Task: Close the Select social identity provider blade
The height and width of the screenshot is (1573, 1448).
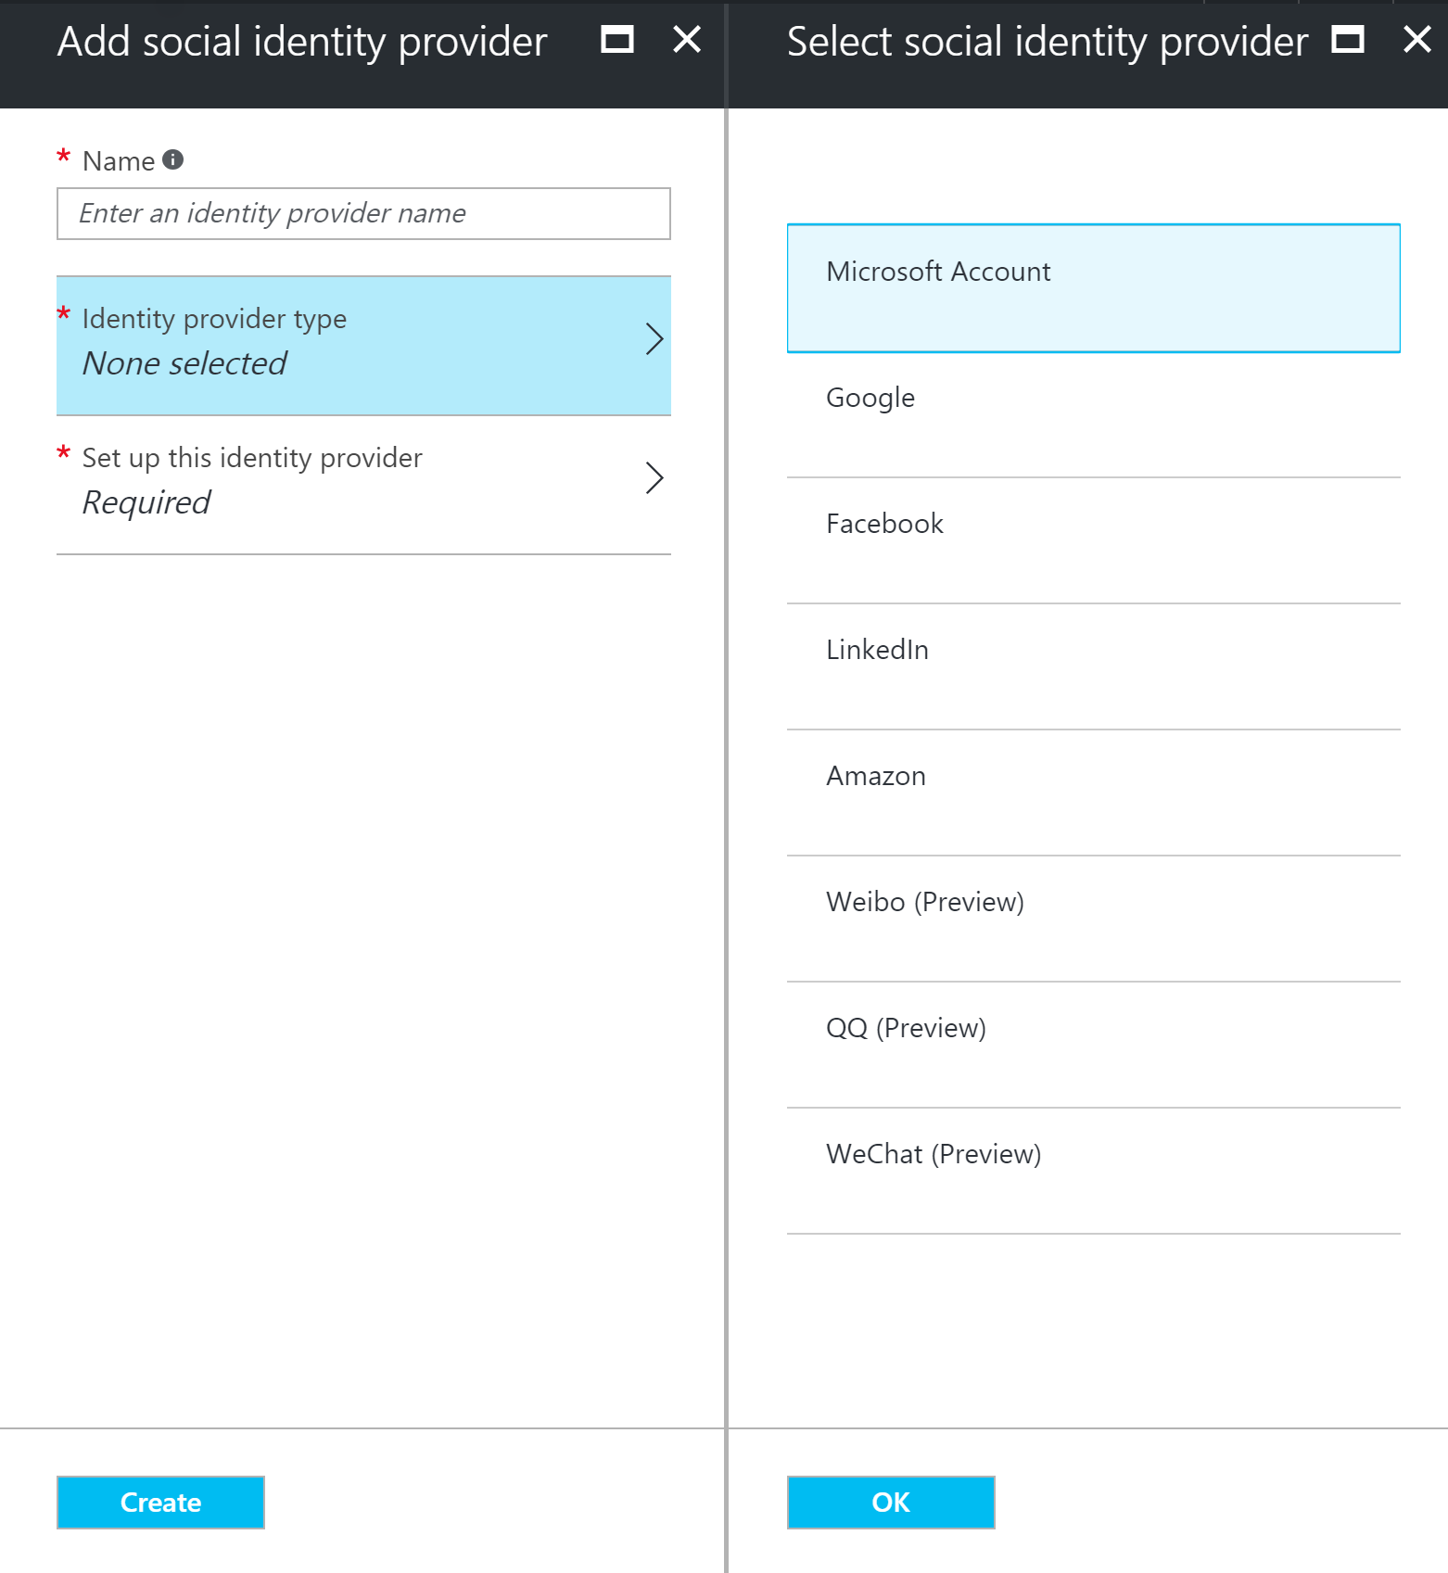Action: tap(1417, 39)
